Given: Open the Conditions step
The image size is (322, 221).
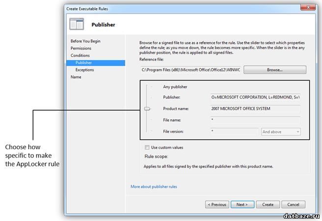Looking at the screenshot, I should point(80,55).
